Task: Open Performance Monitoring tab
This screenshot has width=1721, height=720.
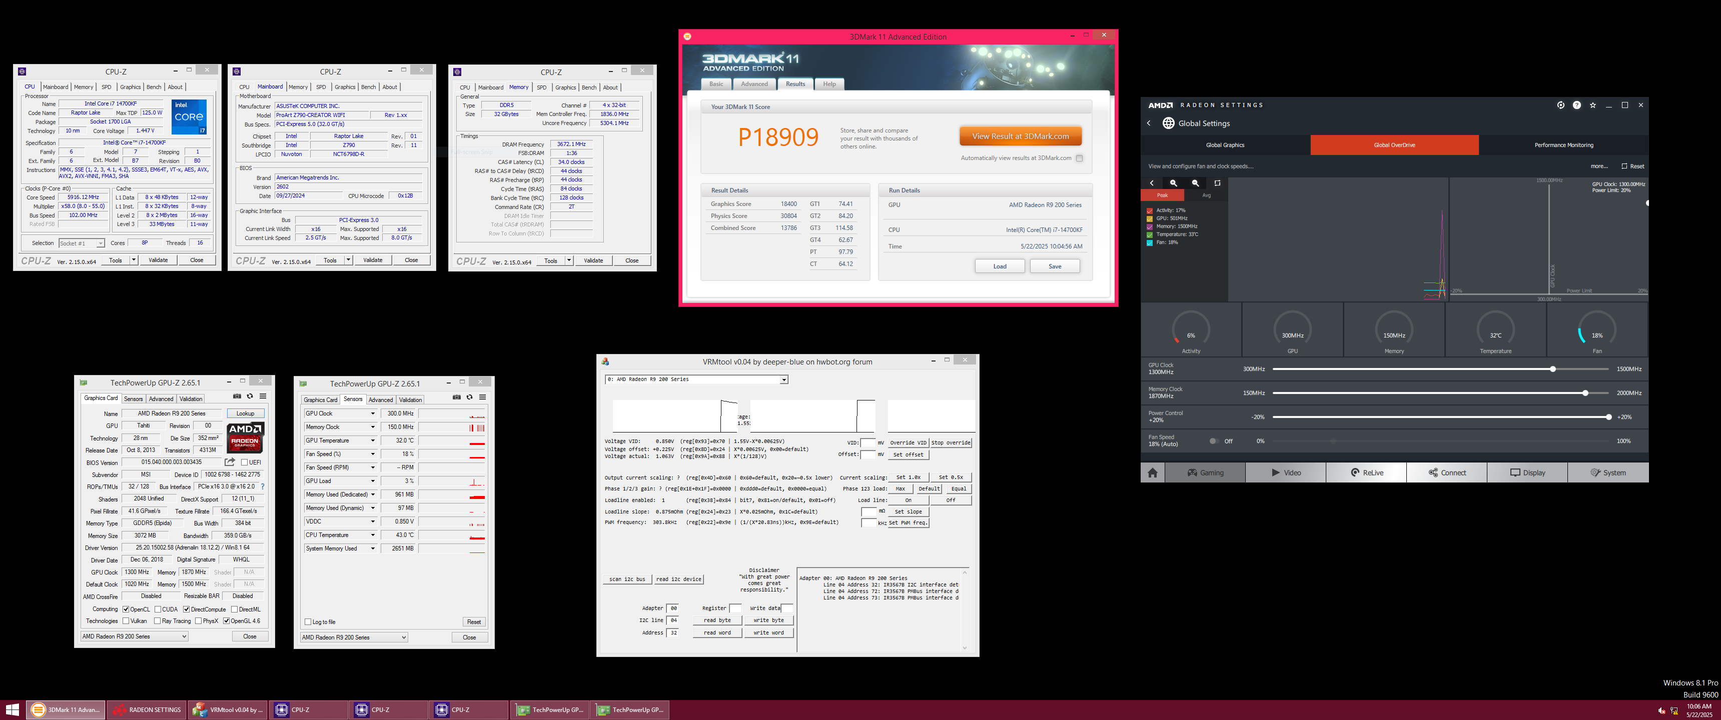Action: tap(1563, 145)
